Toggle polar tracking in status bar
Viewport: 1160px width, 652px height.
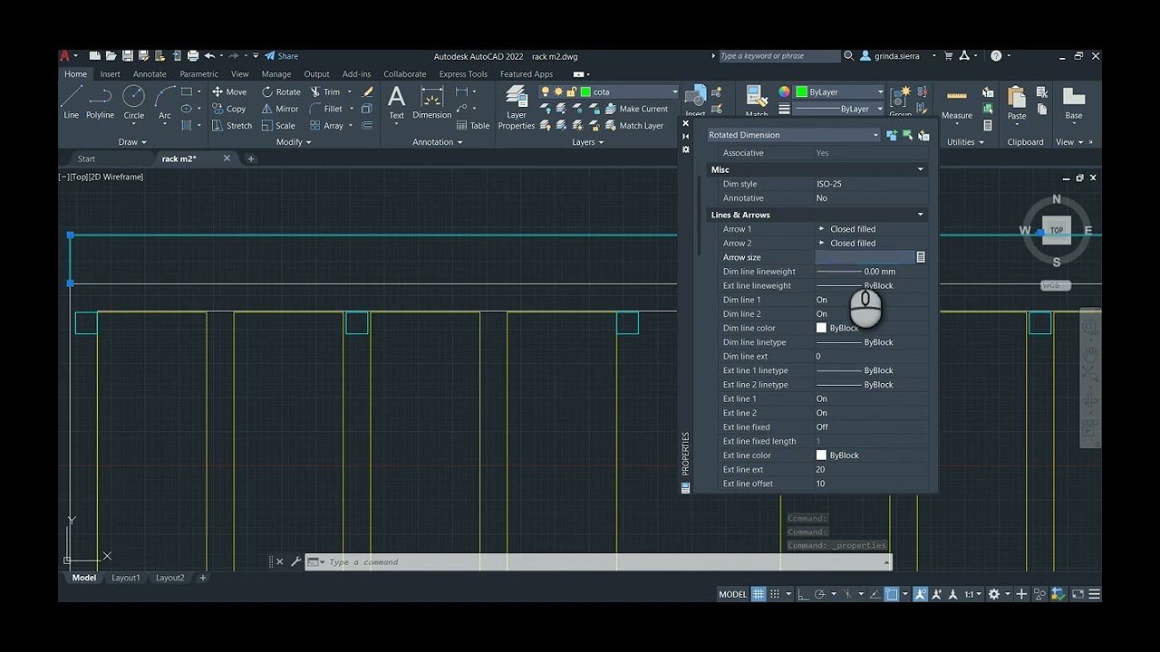point(820,594)
